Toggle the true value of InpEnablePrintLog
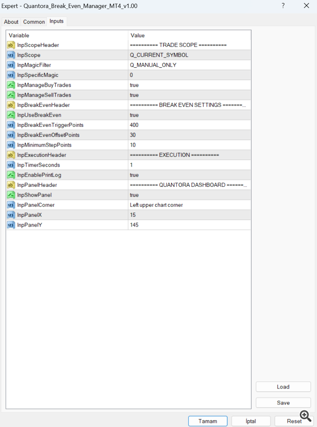This screenshot has width=317, height=427. (189, 175)
